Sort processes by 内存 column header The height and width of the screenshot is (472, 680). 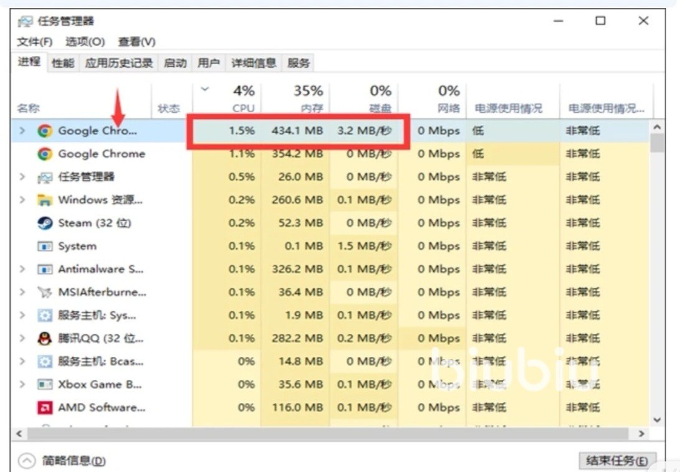(x=308, y=99)
